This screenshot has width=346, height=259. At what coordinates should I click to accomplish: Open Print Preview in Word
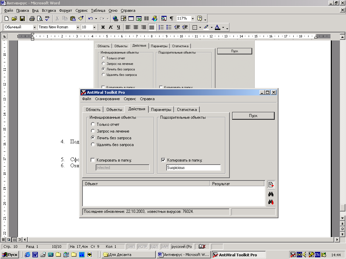40,19
